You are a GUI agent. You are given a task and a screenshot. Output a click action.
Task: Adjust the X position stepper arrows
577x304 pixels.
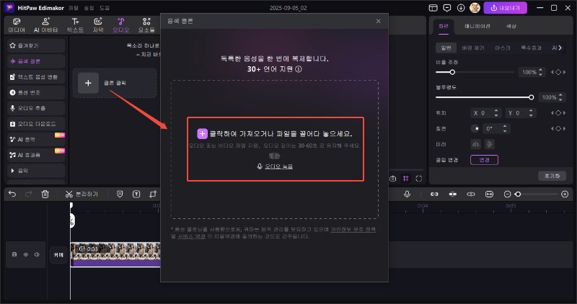point(496,113)
